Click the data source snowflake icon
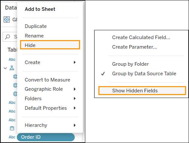The height and width of the screenshot is (143, 189). 7,19
